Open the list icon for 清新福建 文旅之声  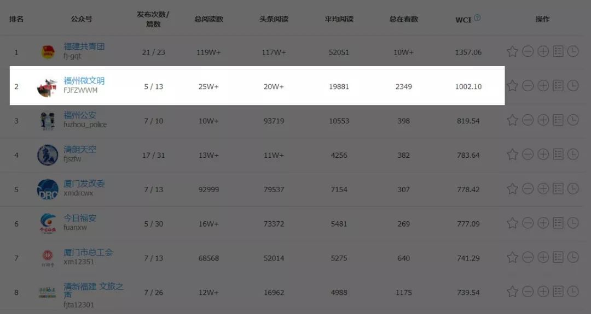(x=558, y=292)
